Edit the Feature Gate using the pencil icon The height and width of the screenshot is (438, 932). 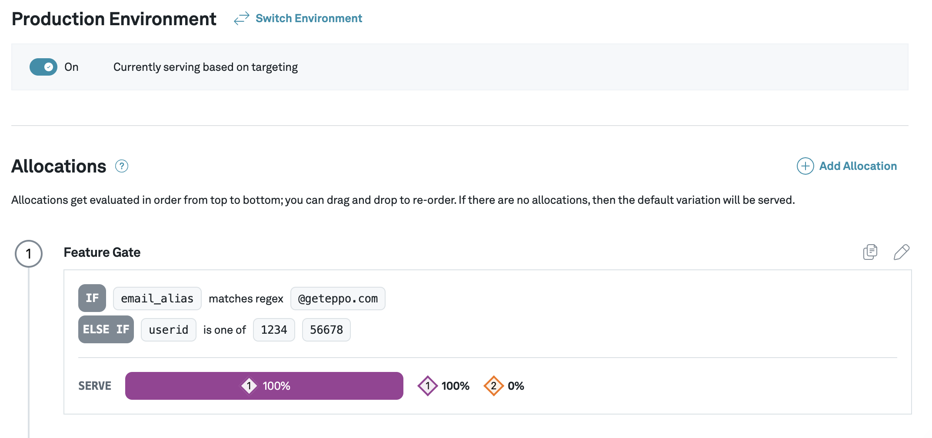(x=901, y=252)
